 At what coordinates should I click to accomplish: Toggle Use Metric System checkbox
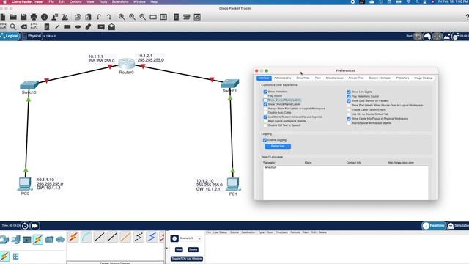(265, 117)
